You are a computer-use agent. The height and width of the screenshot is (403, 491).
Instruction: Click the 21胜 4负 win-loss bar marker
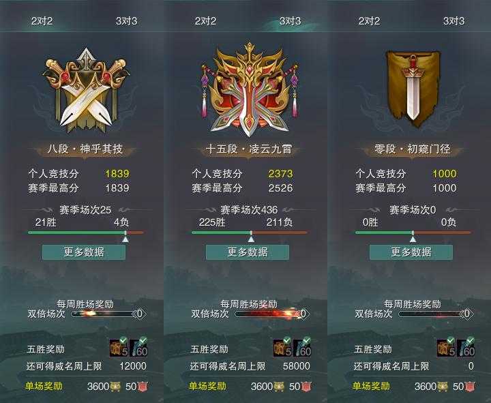click(x=125, y=237)
